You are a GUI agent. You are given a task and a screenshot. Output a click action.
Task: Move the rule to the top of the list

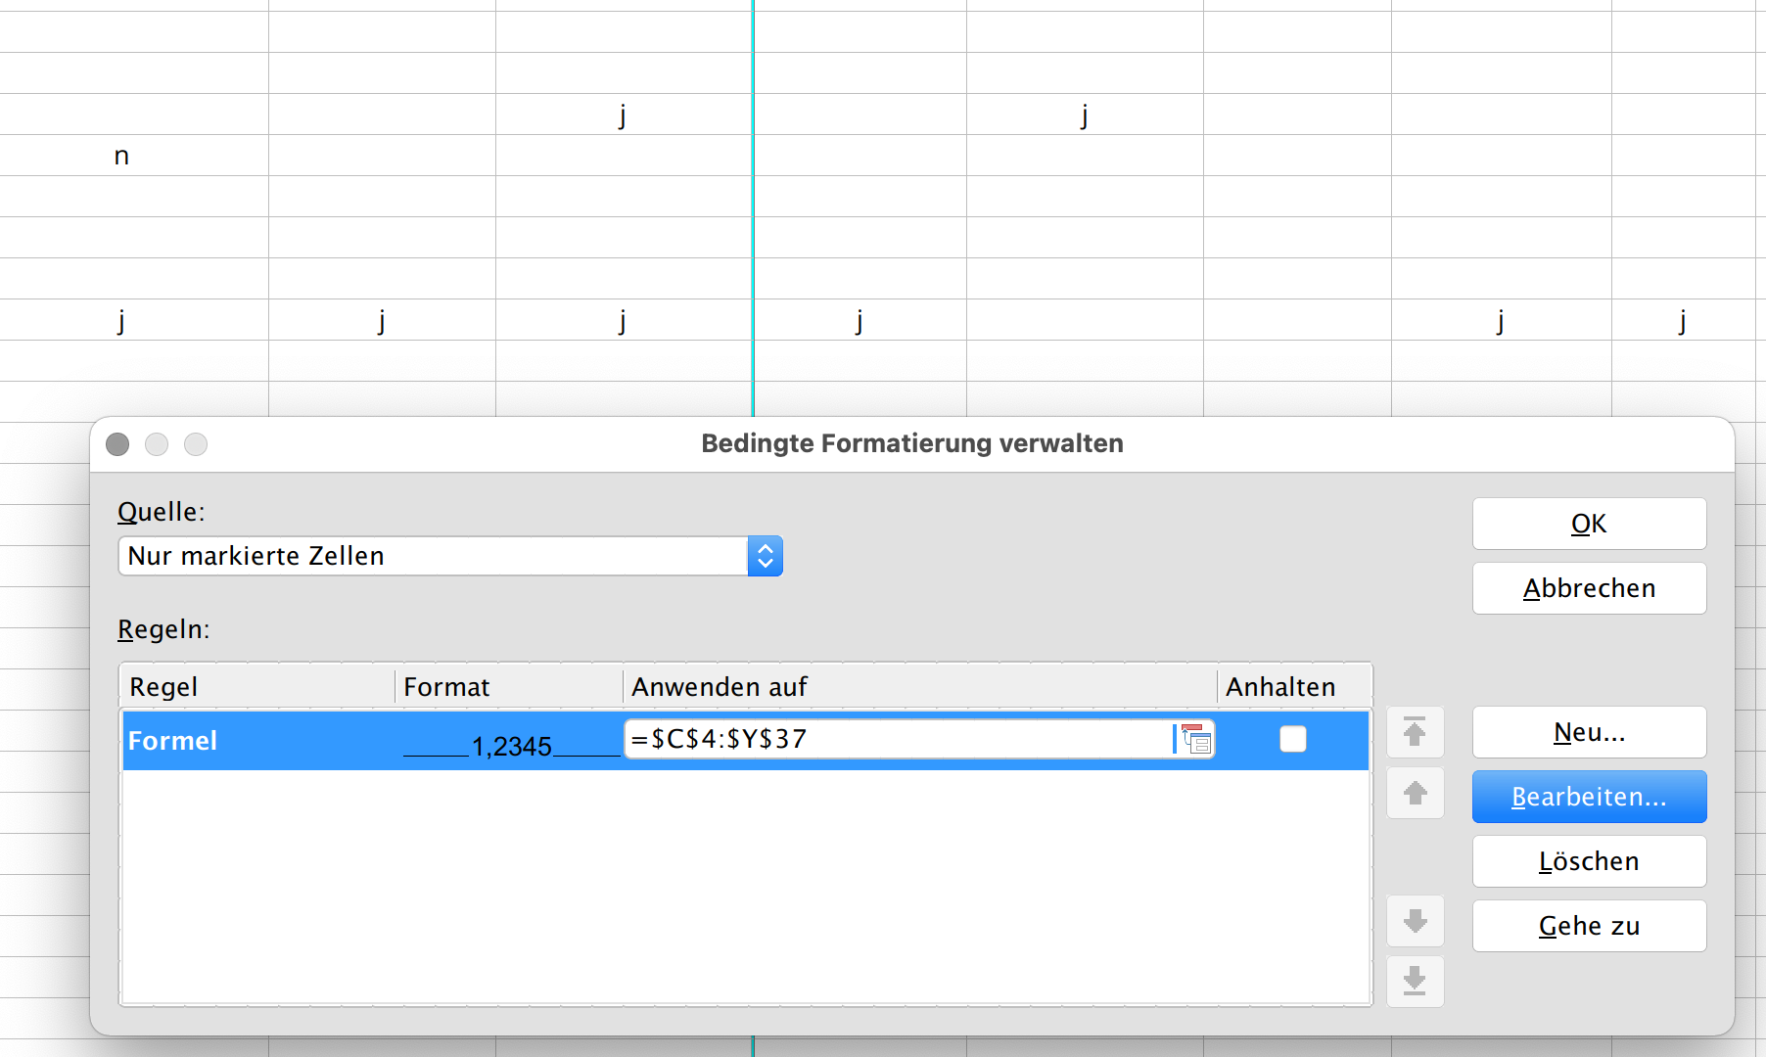[1415, 732]
